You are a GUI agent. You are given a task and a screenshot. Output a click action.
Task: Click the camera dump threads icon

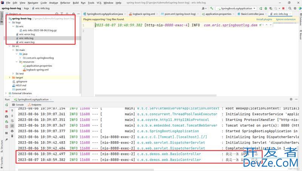6,116
